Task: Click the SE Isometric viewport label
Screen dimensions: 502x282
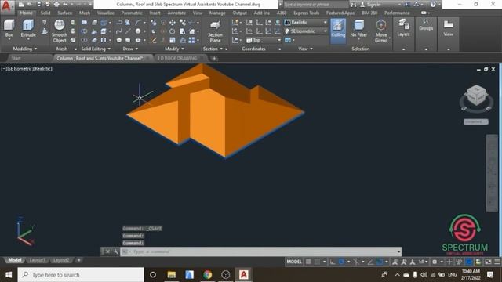Action: tap(19, 69)
